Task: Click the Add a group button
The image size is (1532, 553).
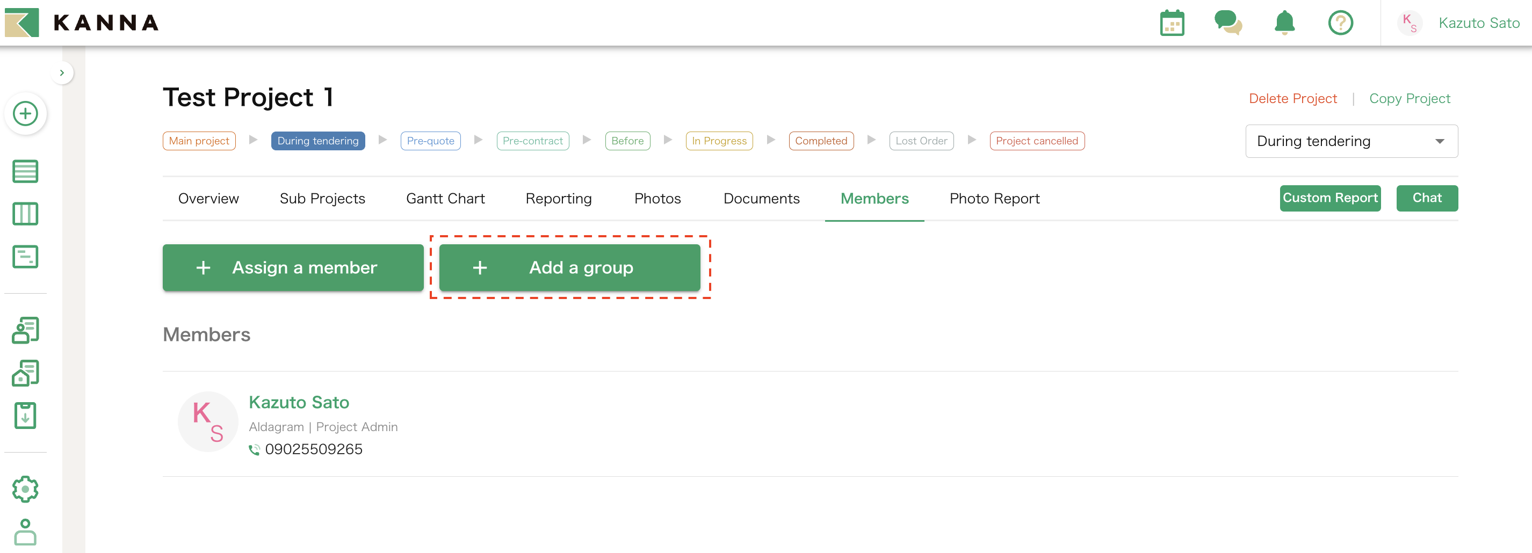Action: 569,267
